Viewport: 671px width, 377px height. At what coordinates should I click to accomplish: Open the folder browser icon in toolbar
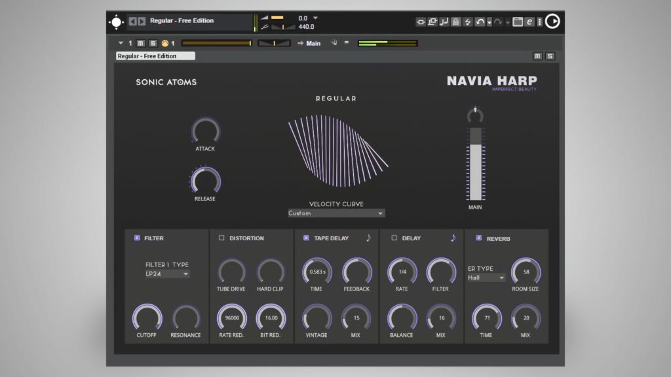pyautogui.click(x=518, y=22)
